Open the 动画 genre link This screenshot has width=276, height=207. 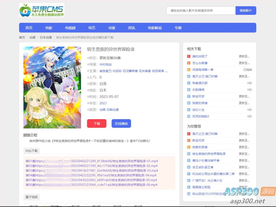tap(102, 110)
